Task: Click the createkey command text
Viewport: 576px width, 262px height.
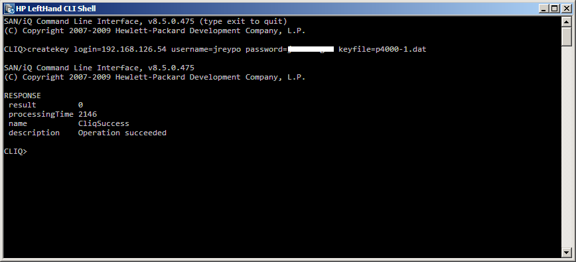Action: (x=48, y=49)
